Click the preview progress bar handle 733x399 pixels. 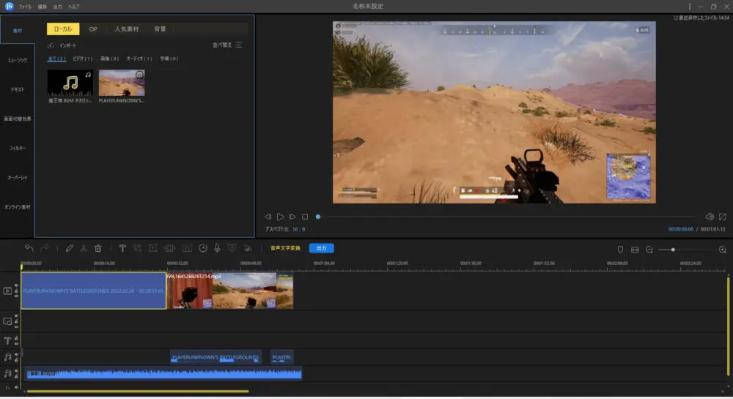[318, 217]
